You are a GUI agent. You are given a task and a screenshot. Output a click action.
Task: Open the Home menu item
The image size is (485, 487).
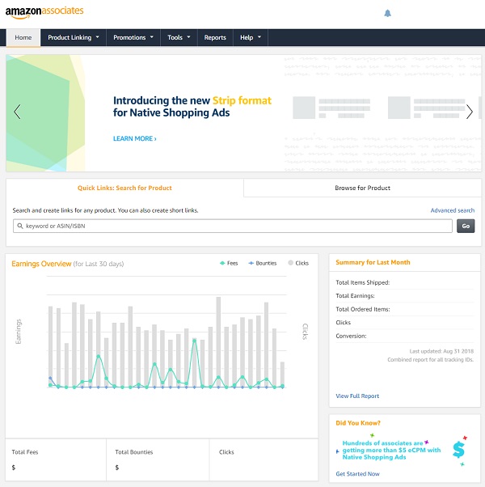click(23, 37)
